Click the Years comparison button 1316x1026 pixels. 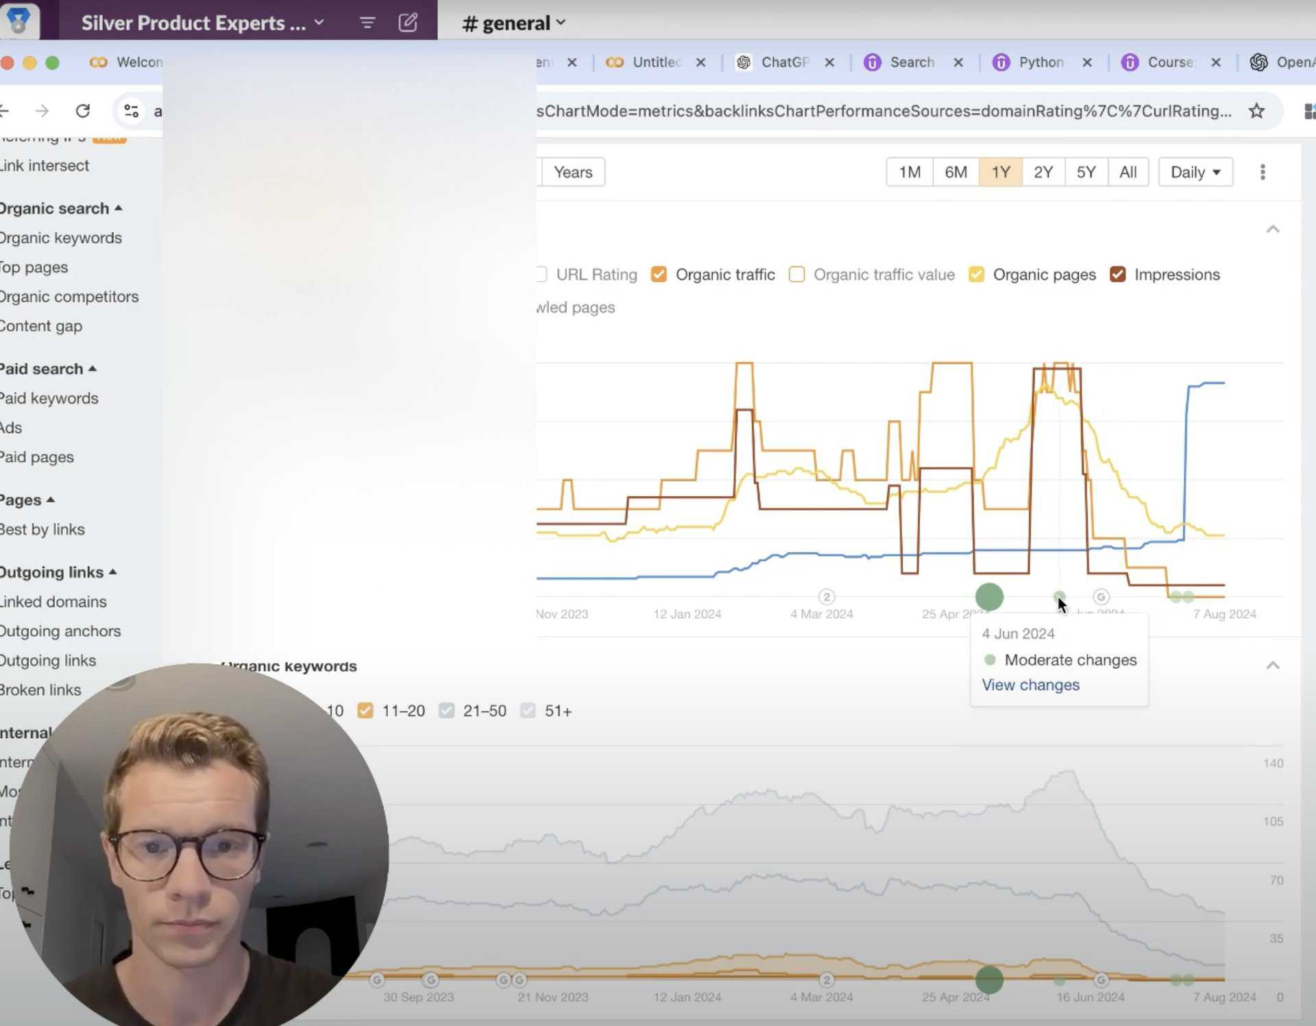tap(573, 172)
